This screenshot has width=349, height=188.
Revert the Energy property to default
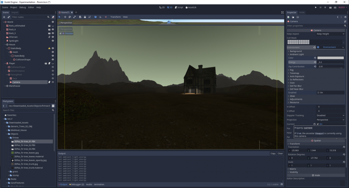315,62
